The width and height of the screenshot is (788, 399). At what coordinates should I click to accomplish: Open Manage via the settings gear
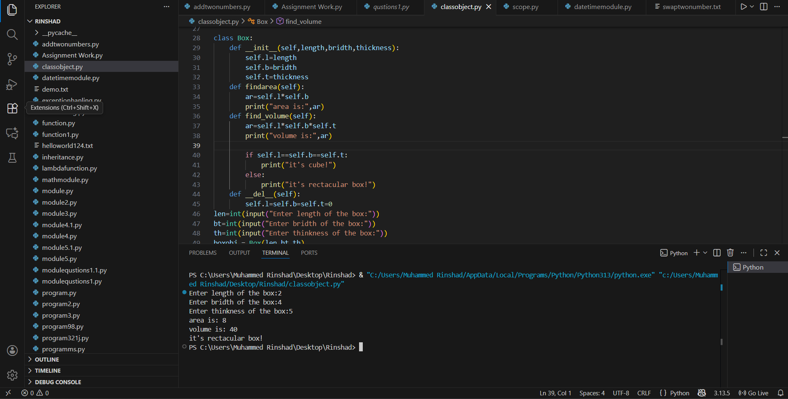click(12, 375)
